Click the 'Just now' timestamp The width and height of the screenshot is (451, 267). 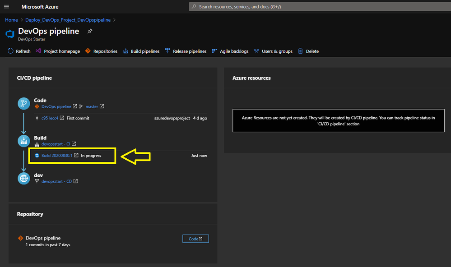199,156
